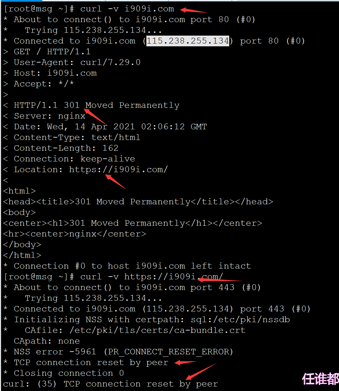Click the first command curl -v i909i.com
Image resolution: width=339 pixels, height=391 pixels.
pos(127,9)
